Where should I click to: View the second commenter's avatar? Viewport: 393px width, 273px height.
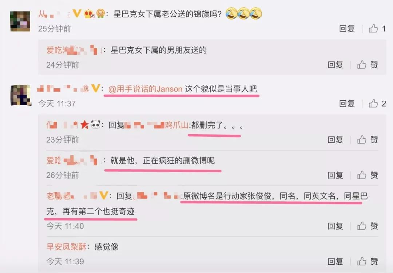pos(21,95)
